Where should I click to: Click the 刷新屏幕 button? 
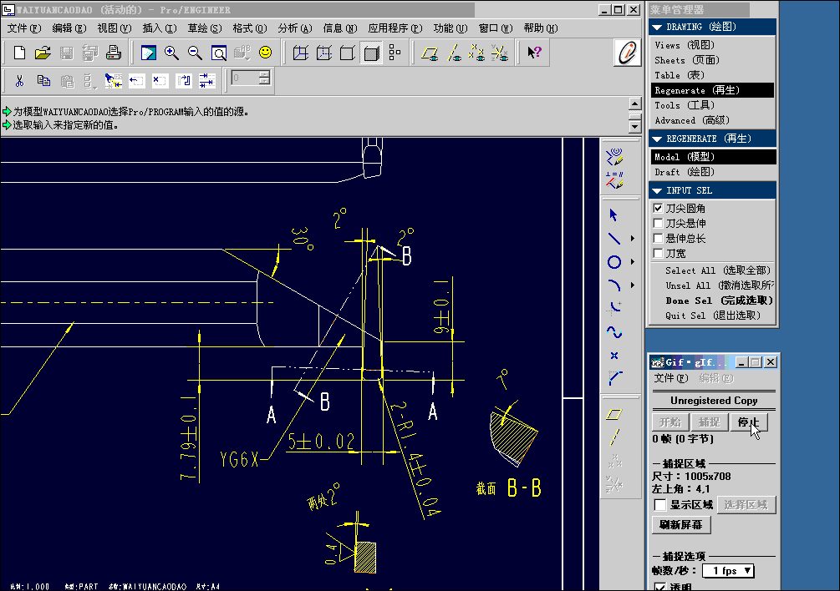pos(681,525)
